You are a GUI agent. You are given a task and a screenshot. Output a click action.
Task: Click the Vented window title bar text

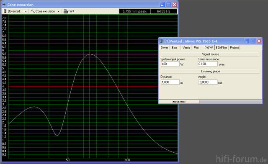(191, 41)
